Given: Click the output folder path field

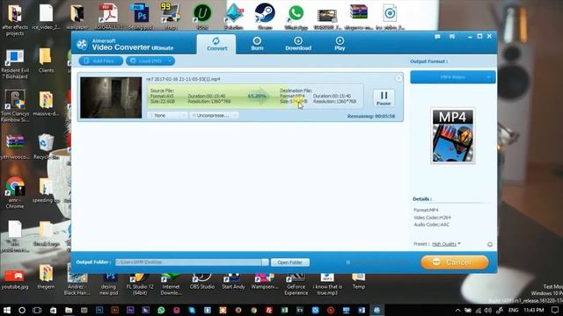Looking at the screenshot, I should tap(188, 262).
